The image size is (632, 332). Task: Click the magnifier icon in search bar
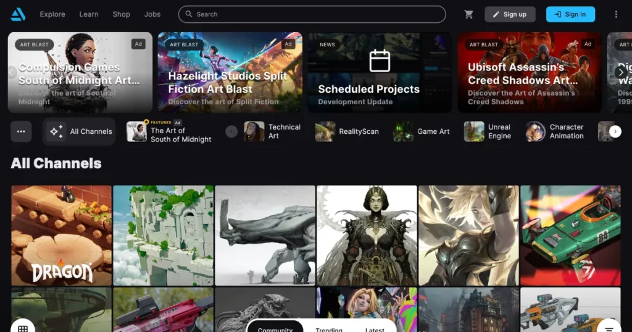click(x=189, y=14)
